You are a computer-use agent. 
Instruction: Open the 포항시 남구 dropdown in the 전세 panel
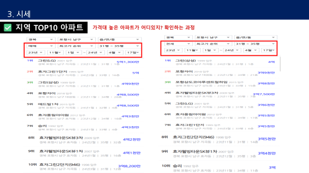(x=213, y=37)
